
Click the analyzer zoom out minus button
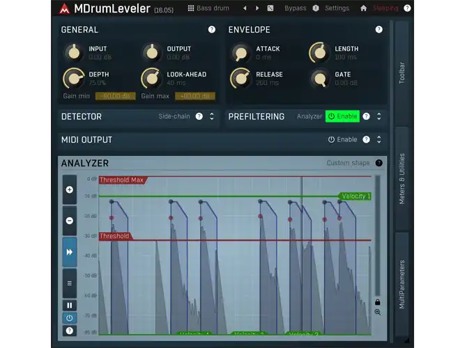point(70,221)
